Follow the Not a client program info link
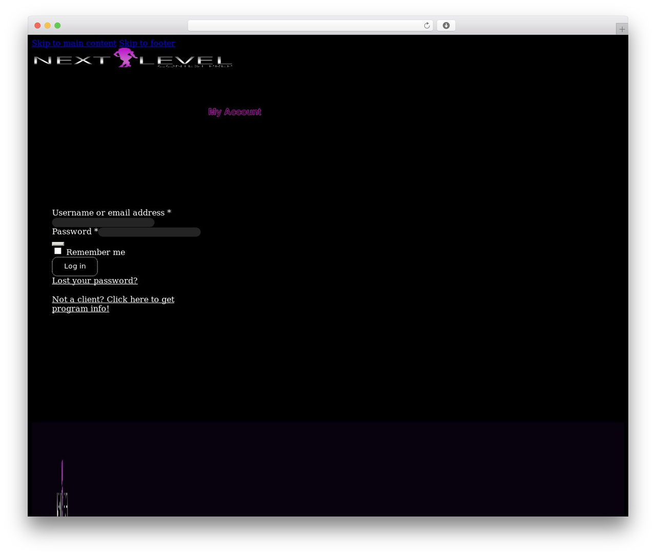The image size is (656, 556). [x=113, y=304]
